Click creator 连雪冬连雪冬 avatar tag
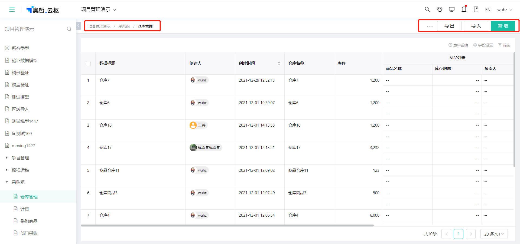 [206, 148]
